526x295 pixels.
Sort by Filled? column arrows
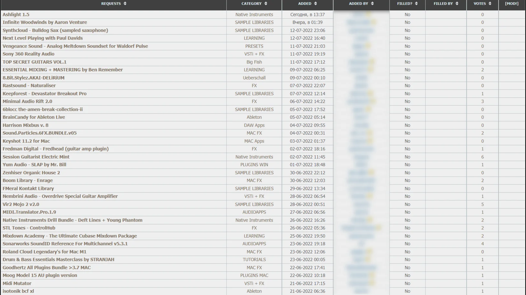pyautogui.click(x=416, y=4)
